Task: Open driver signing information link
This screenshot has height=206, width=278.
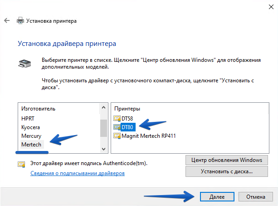Action: pos(77,173)
